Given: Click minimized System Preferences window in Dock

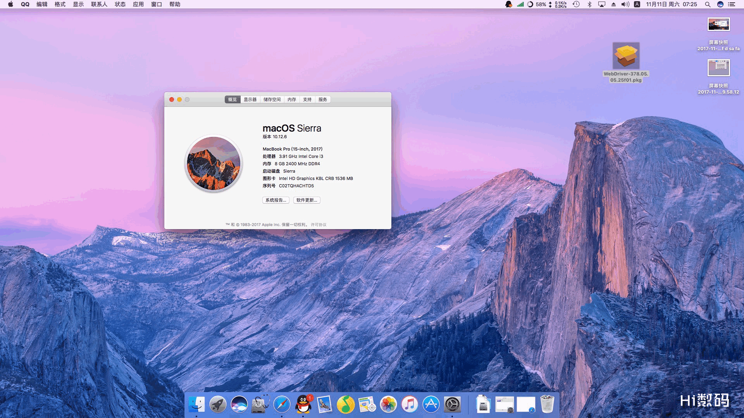Looking at the screenshot, I should 505,404.
